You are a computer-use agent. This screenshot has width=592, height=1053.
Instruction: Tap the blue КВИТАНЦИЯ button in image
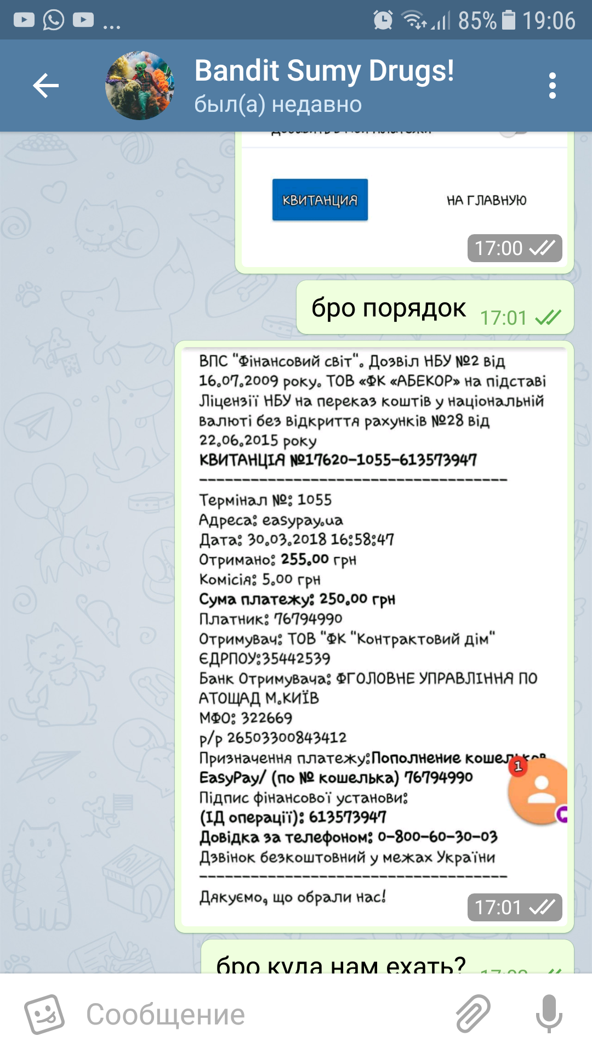(320, 200)
